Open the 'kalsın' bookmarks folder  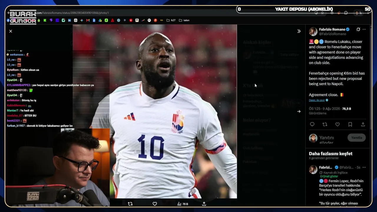point(184,20)
